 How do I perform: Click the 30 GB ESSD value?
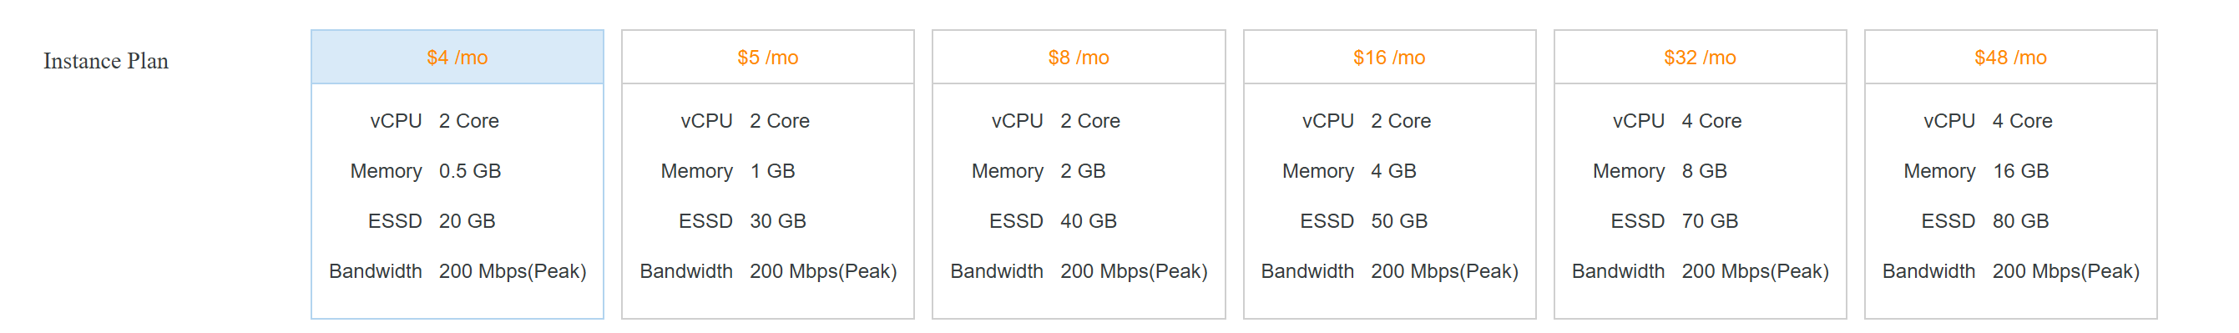(778, 221)
